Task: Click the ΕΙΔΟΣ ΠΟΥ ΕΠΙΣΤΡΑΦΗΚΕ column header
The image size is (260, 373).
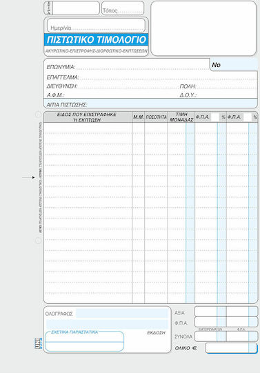Action: (87, 117)
